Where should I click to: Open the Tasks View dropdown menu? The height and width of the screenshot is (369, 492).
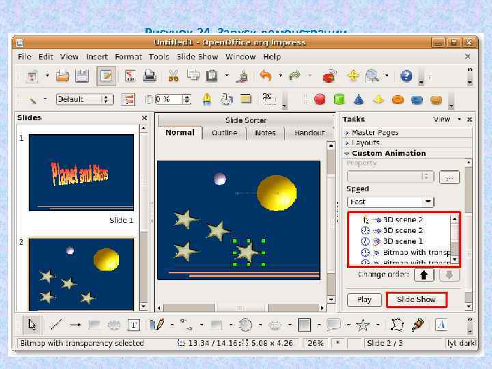pyautogui.click(x=446, y=119)
